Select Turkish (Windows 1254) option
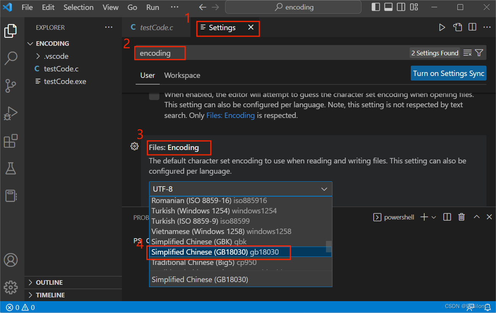 tap(237, 211)
